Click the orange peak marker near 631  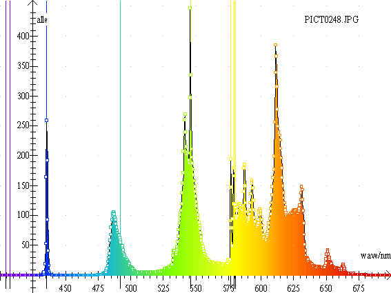[x=301, y=187]
